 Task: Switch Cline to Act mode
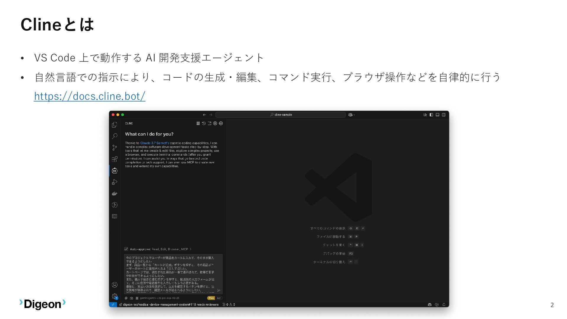point(219,298)
